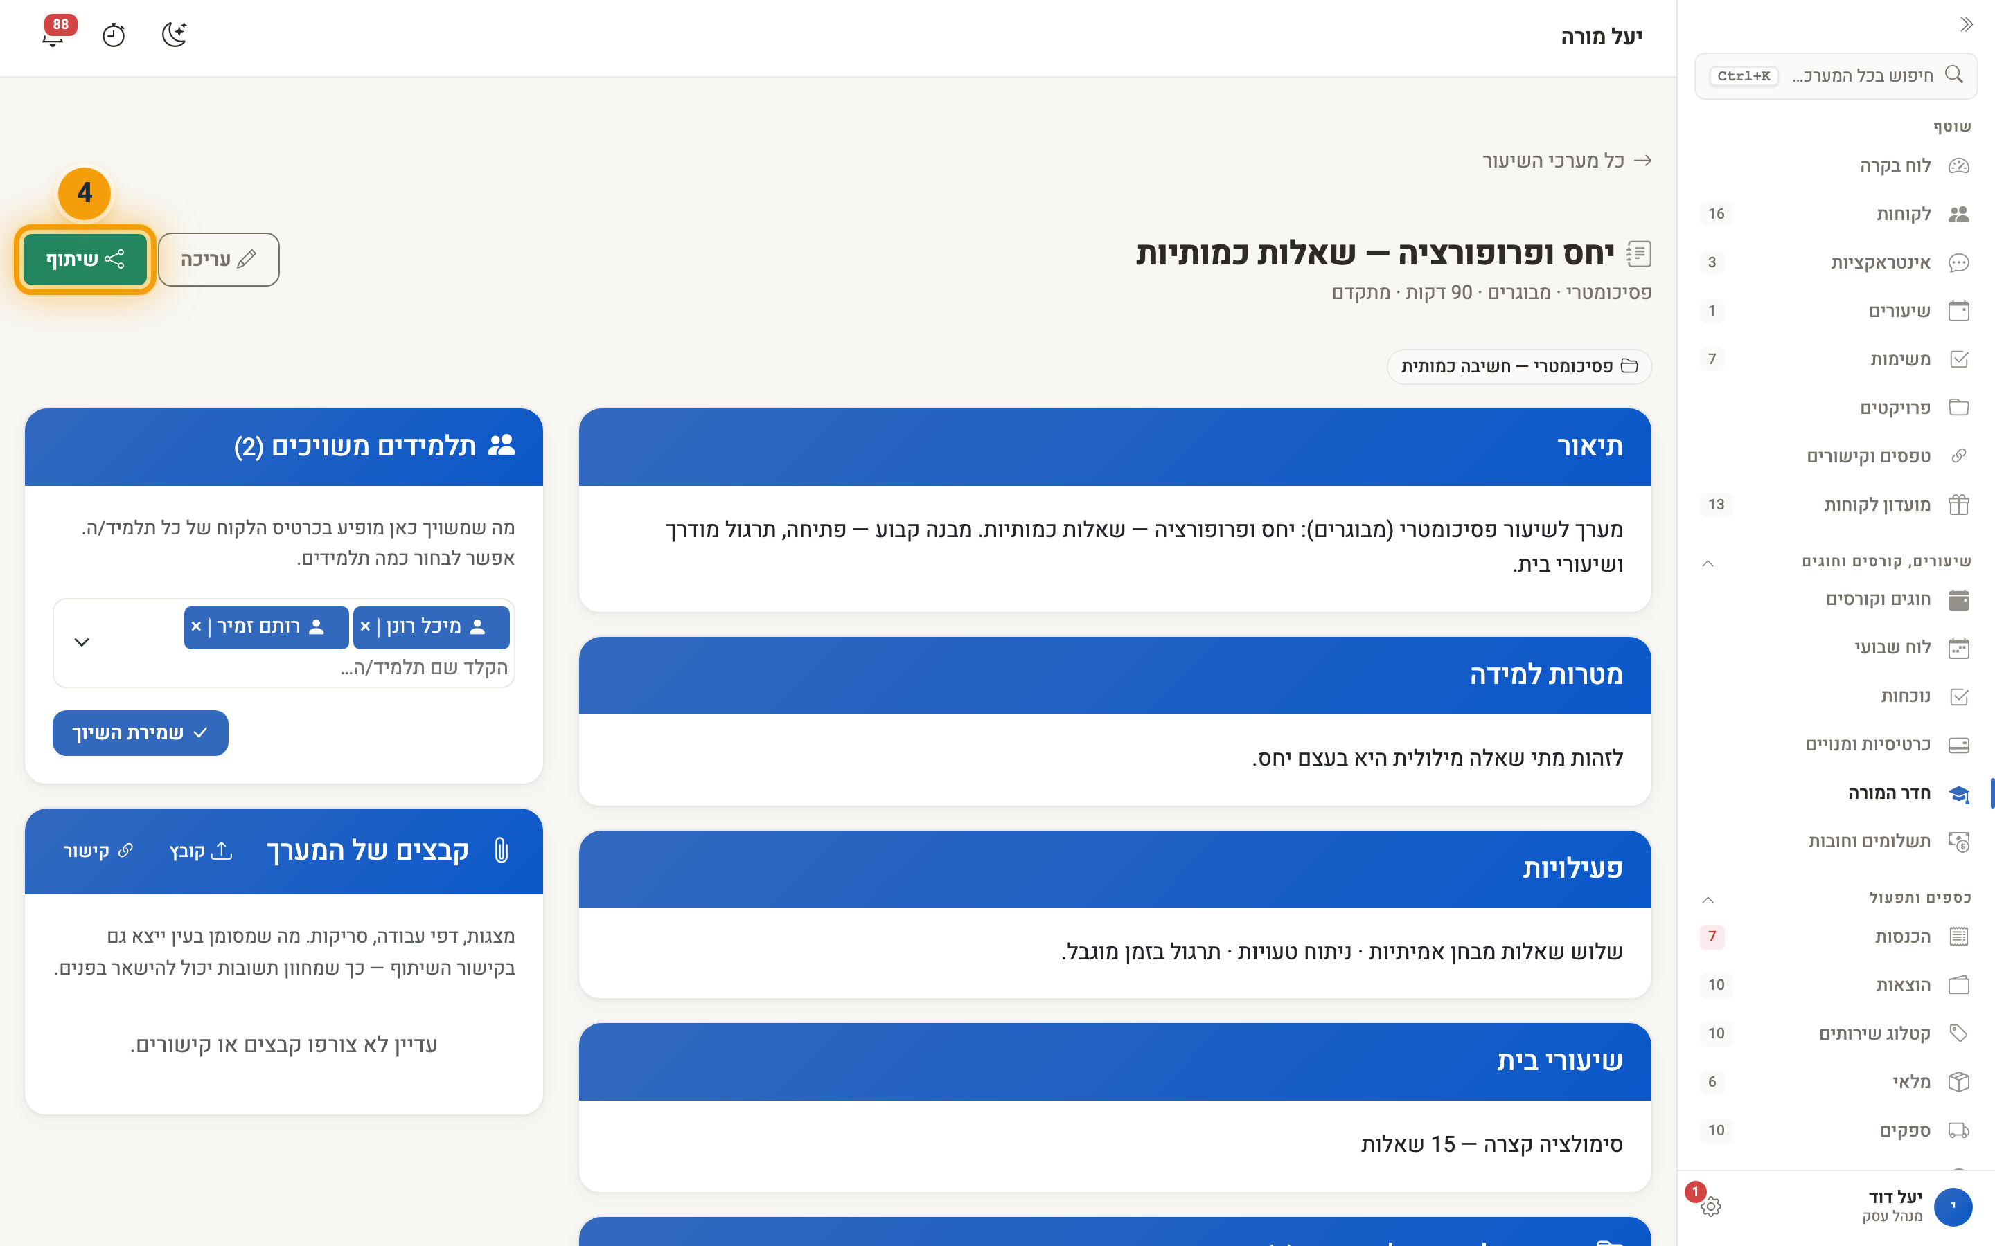Screen dimensions: 1995x1246
Task: Click the timer stopwatch icon
Action: tap(114, 35)
